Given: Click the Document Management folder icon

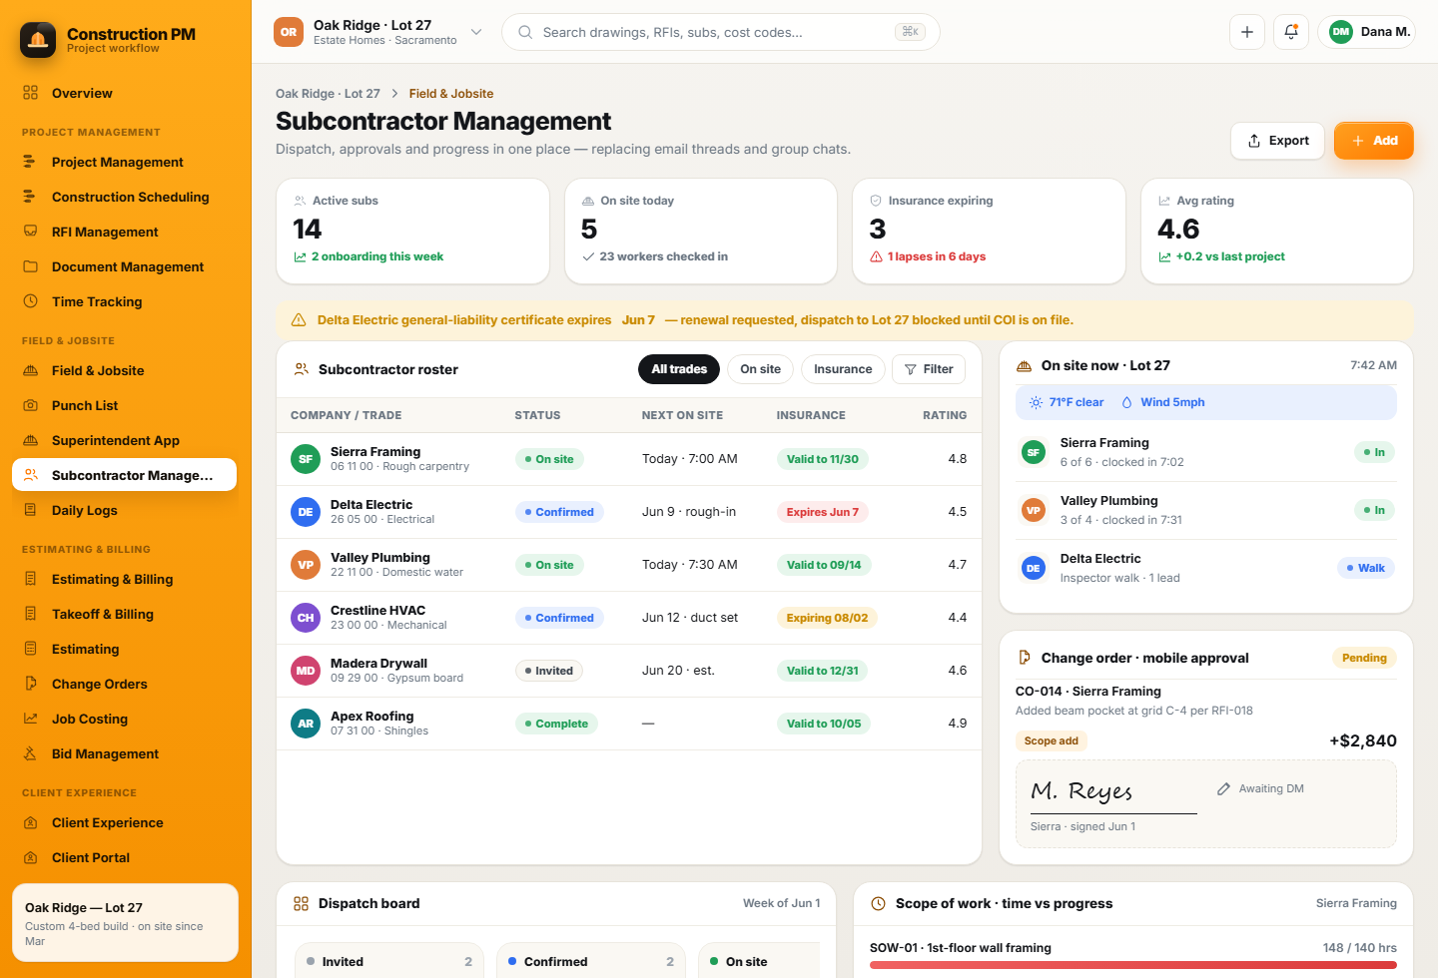Looking at the screenshot, I should pos(30,266).
